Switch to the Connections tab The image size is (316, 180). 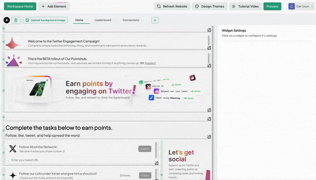point(131,20)
